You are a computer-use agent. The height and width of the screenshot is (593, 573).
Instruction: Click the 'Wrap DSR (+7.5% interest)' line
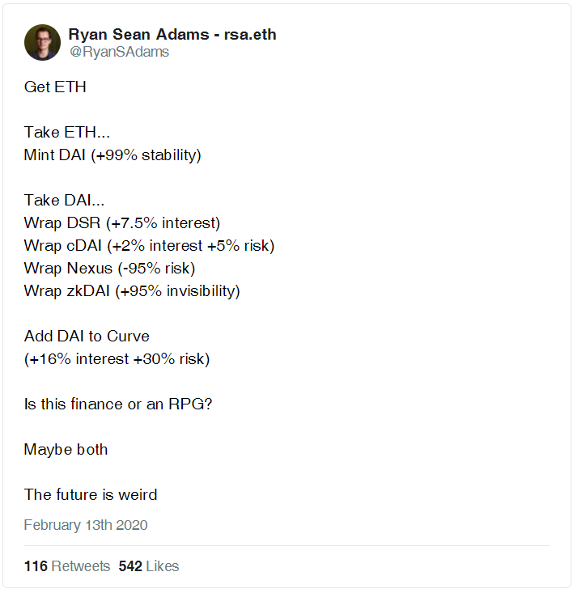point(121,223)
